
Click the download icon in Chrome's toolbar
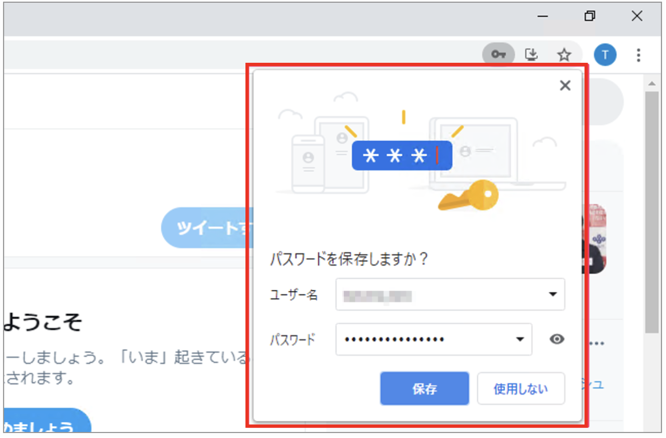tap(531, 54)
